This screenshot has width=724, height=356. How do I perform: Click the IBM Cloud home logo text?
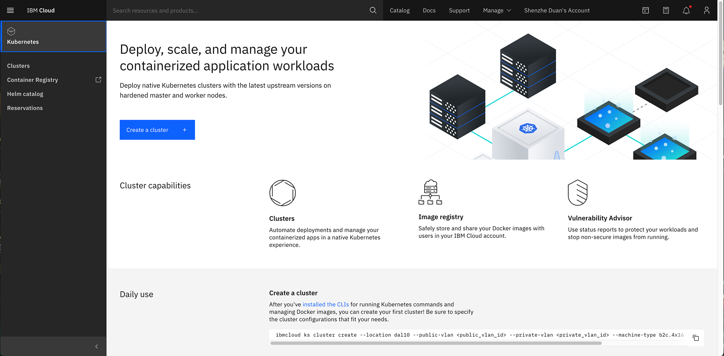click(41, 11)
